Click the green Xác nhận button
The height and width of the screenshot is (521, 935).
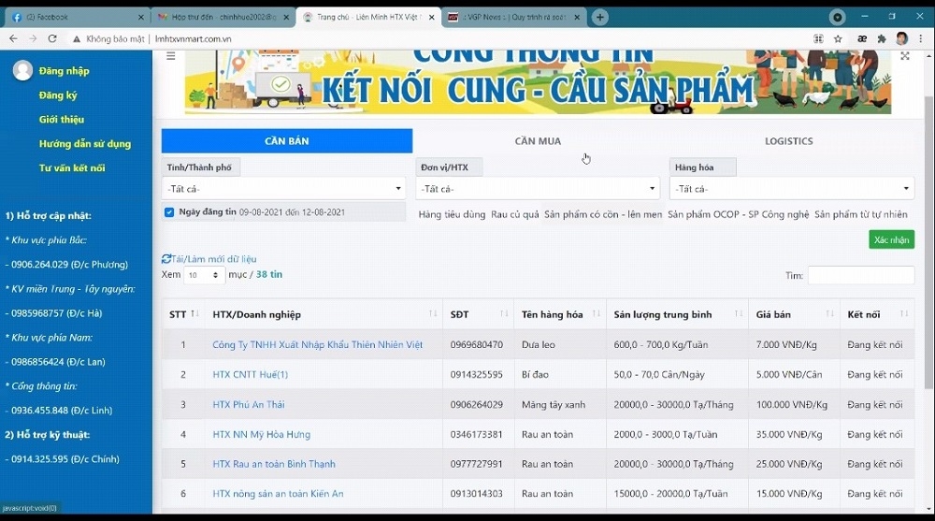pos(891,239)
